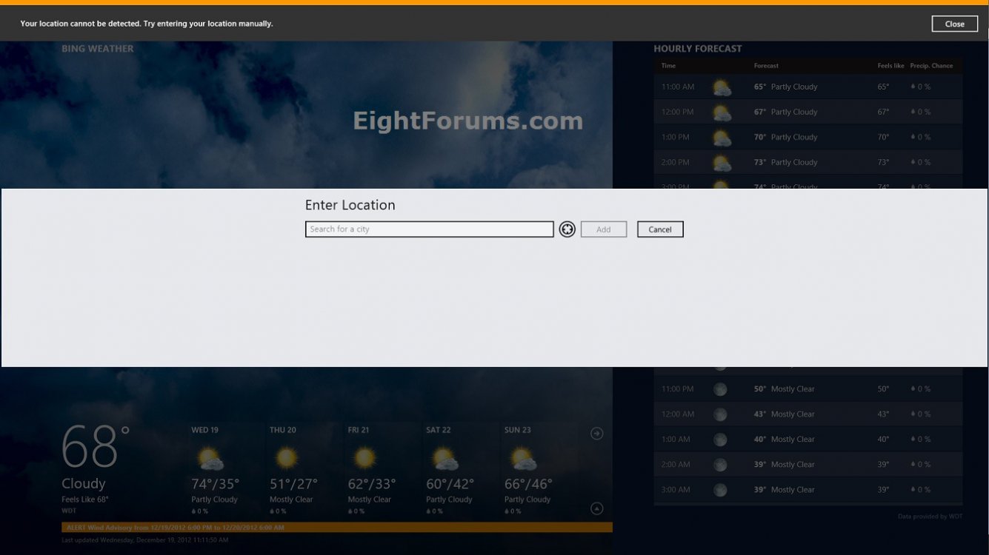Click the 3:00 AM moon icon
The width and height of the screenshot is (989, 555).
coord(720,490)
